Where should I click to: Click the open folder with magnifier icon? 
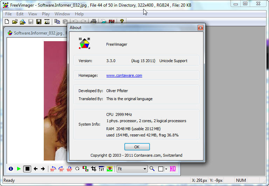[23, 22]
